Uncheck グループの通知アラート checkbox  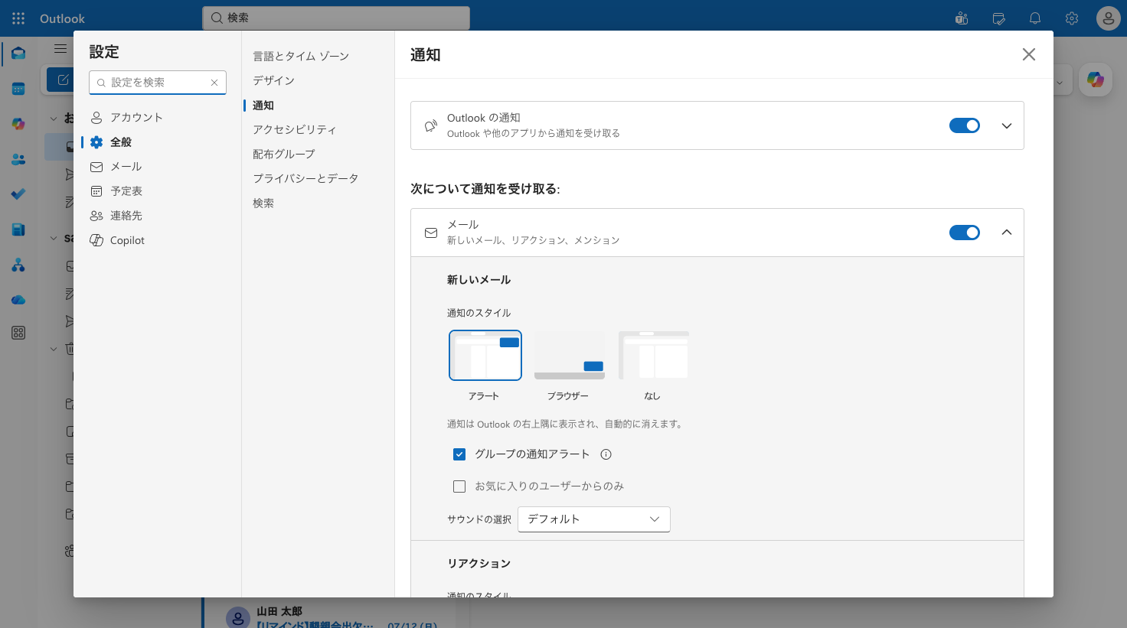coord(459,454)
